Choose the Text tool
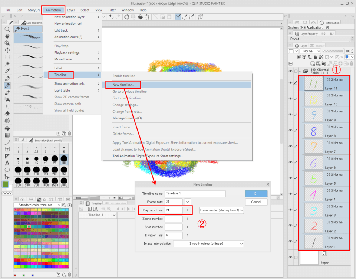Viewport: 356px width, 279px height. pos(7,163)
